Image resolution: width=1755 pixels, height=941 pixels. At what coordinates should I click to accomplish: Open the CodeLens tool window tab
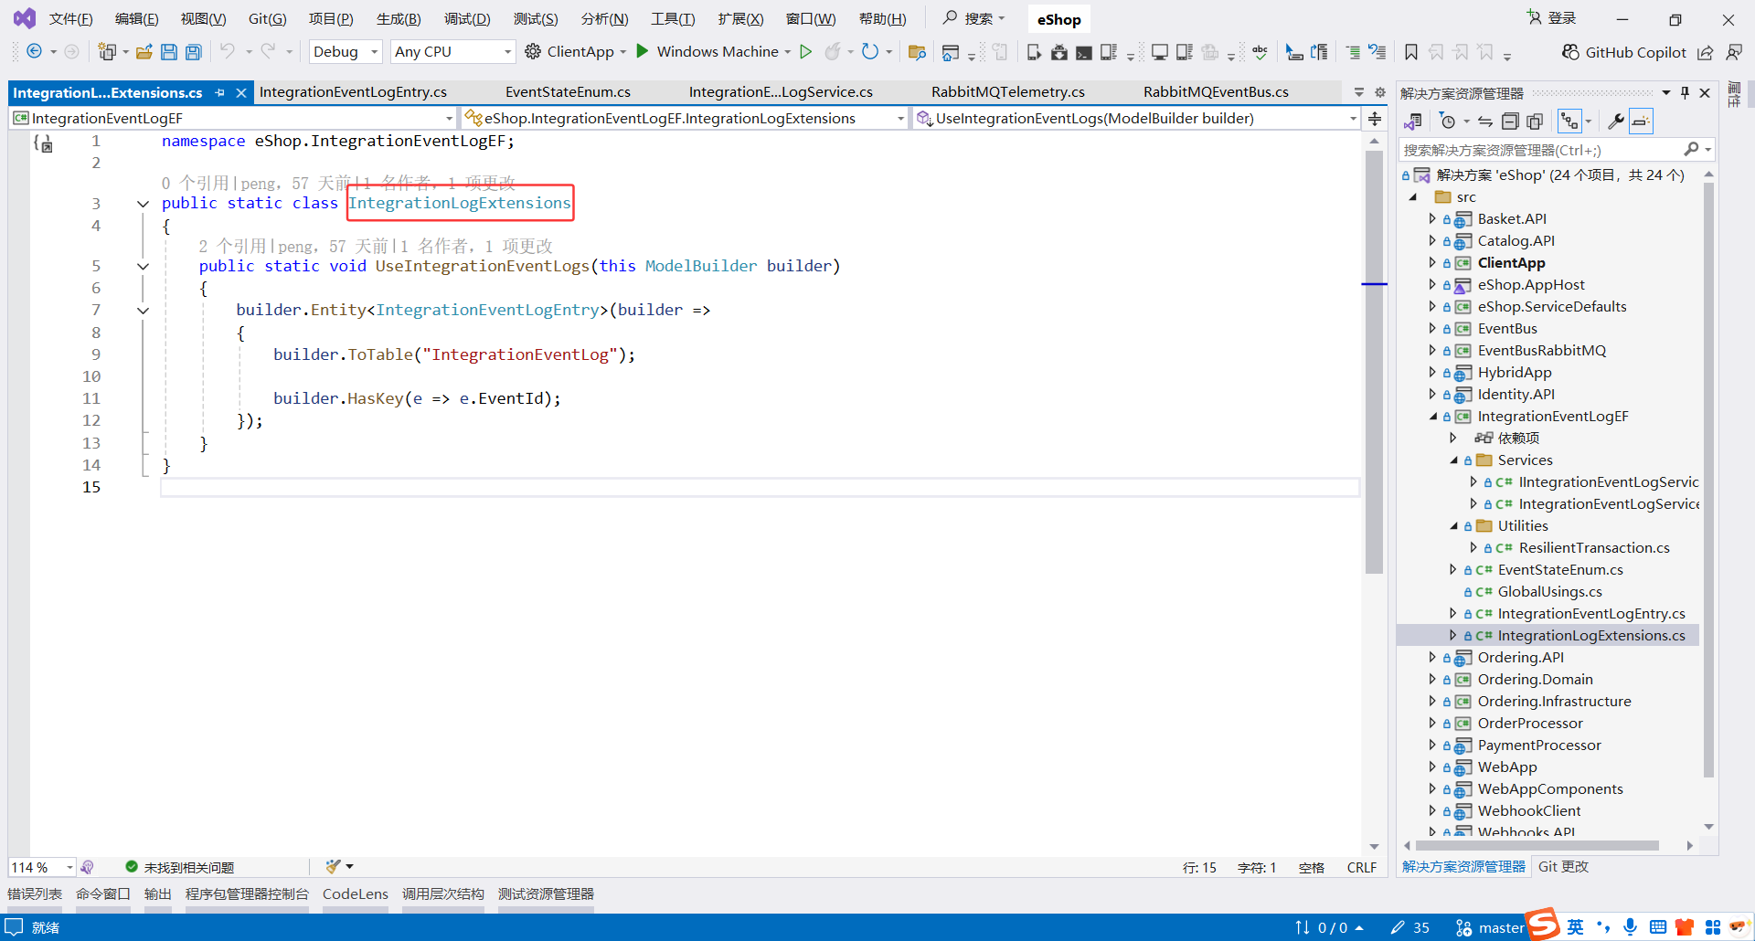click(356, 894)
